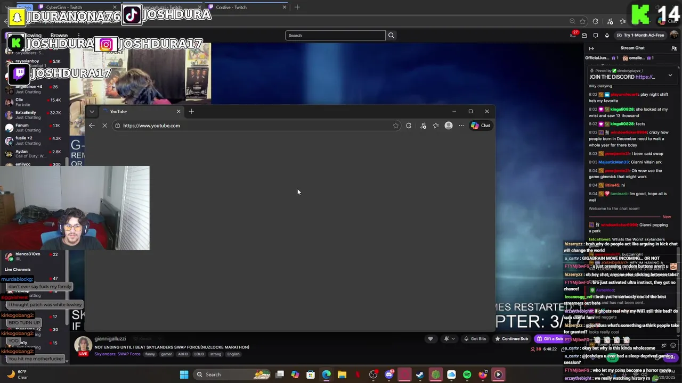The width and height of the screenshot is (682, 383).
Task: Open Task View on the taskbar
Action: [x=280, y=374]
